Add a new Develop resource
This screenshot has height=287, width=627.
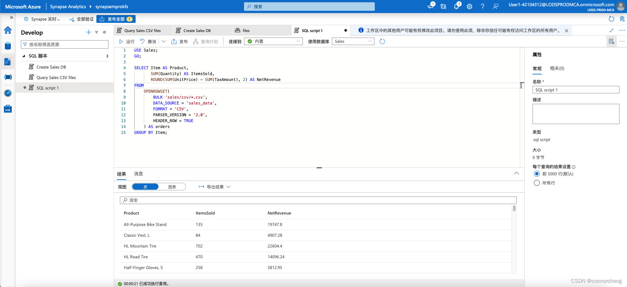(89, 32)
